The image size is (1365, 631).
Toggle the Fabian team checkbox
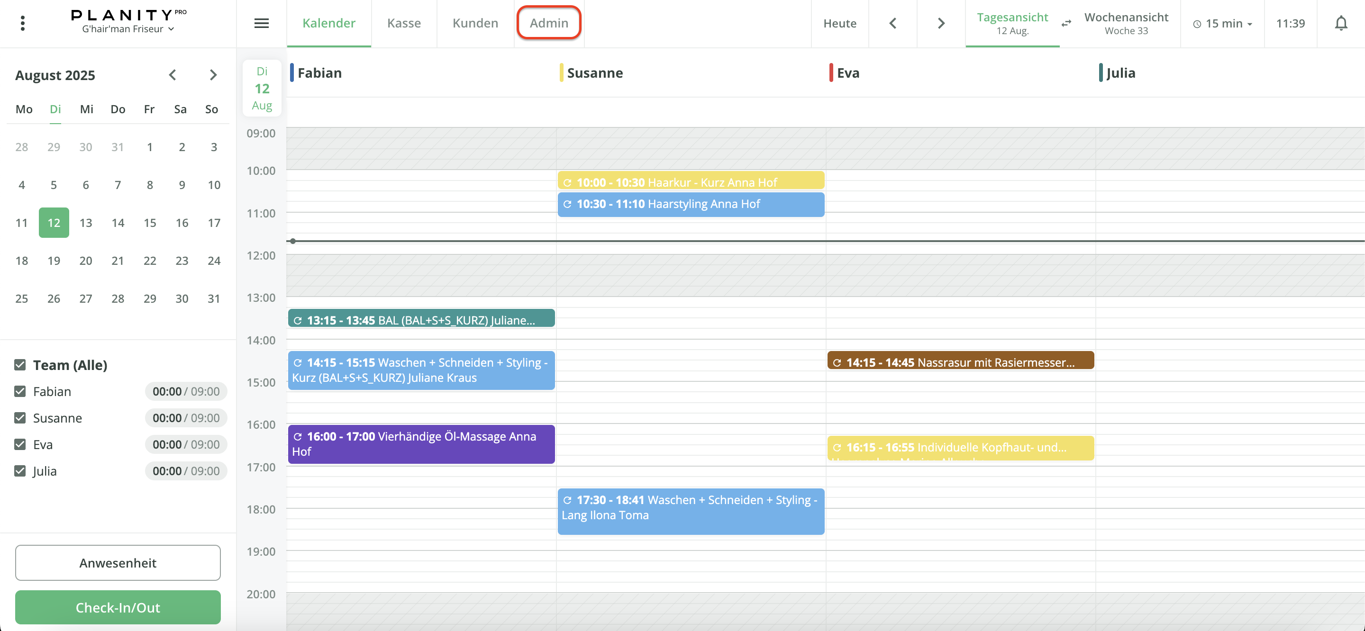pos(20,391)
